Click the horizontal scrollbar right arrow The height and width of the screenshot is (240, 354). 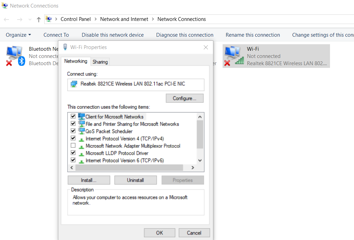(x=193, y=168)
